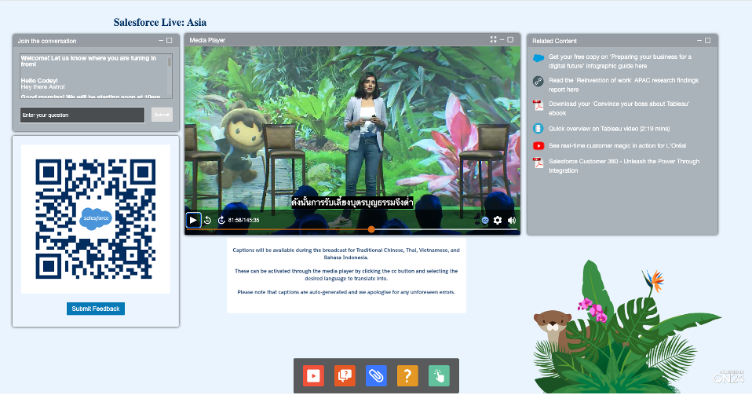
Task: Open the green hand pointer dock icon
Action: [x=439, y=376]
